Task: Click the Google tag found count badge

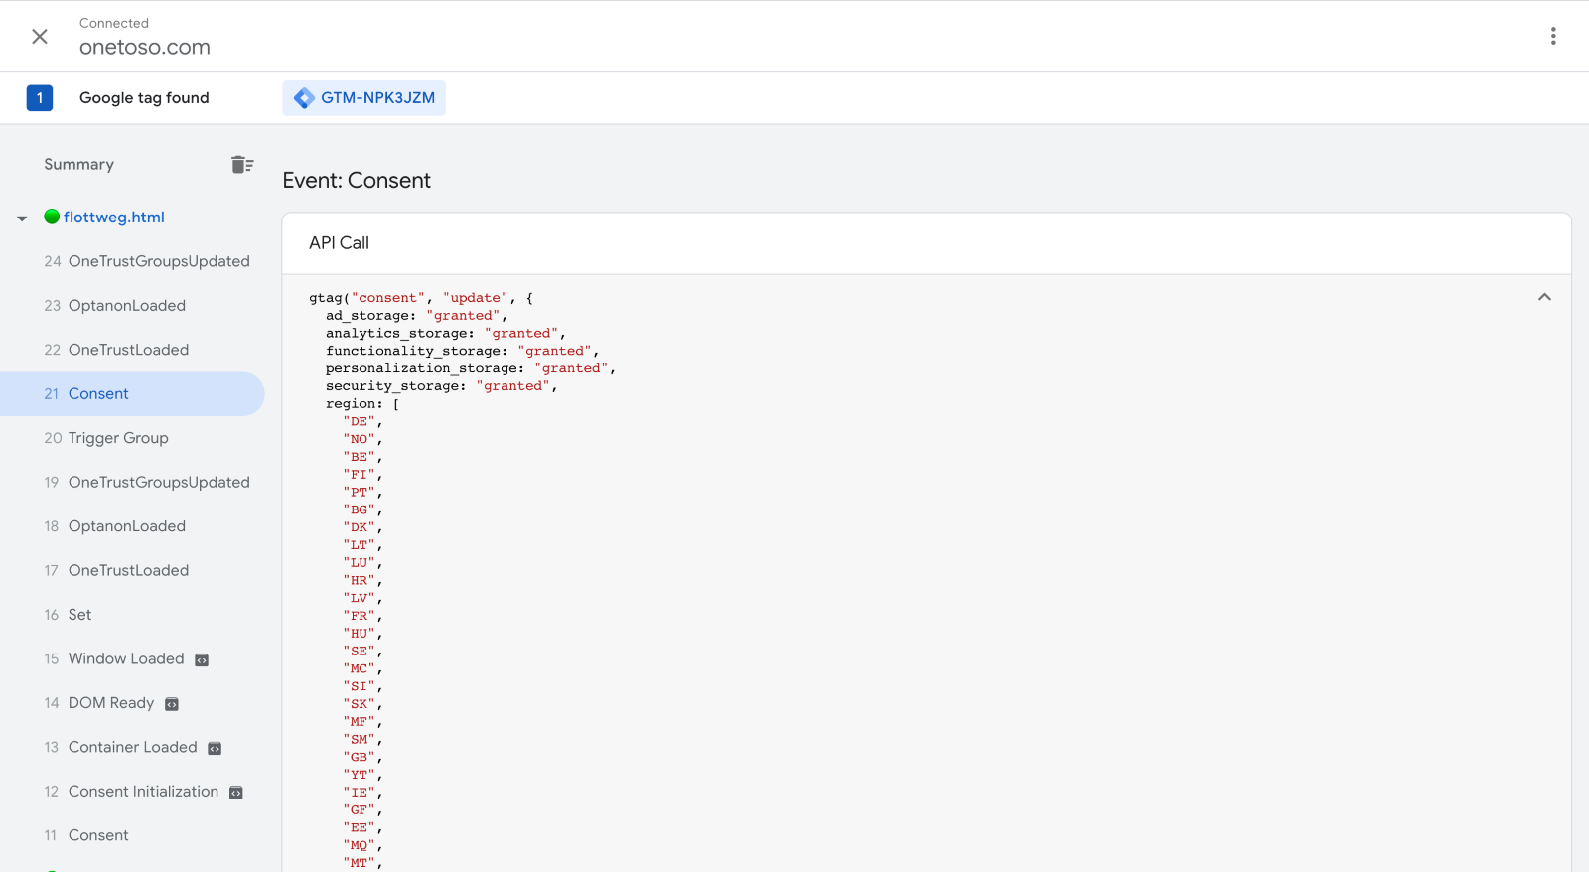Action: point(40,98)
